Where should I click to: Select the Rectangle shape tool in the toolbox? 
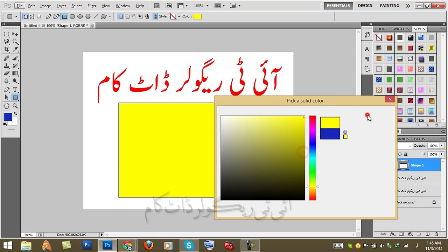(x=15, y=98)
